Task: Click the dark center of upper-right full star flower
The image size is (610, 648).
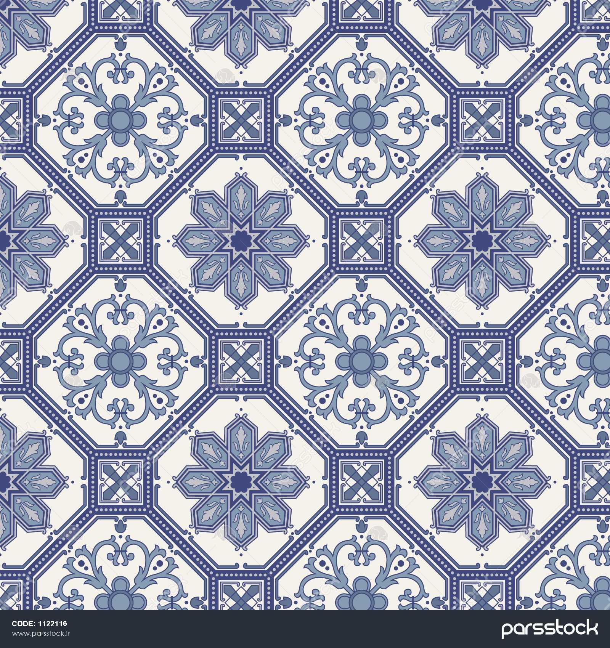Action: [480, 239]
